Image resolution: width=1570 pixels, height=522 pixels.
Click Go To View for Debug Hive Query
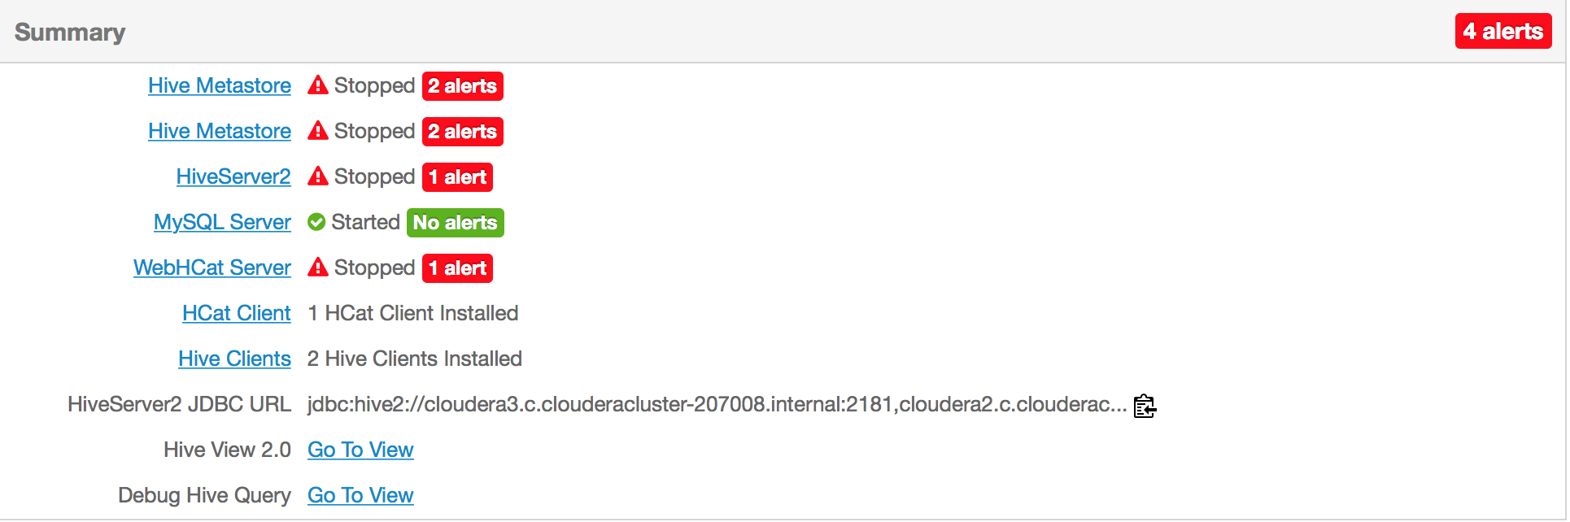point(360,495)
